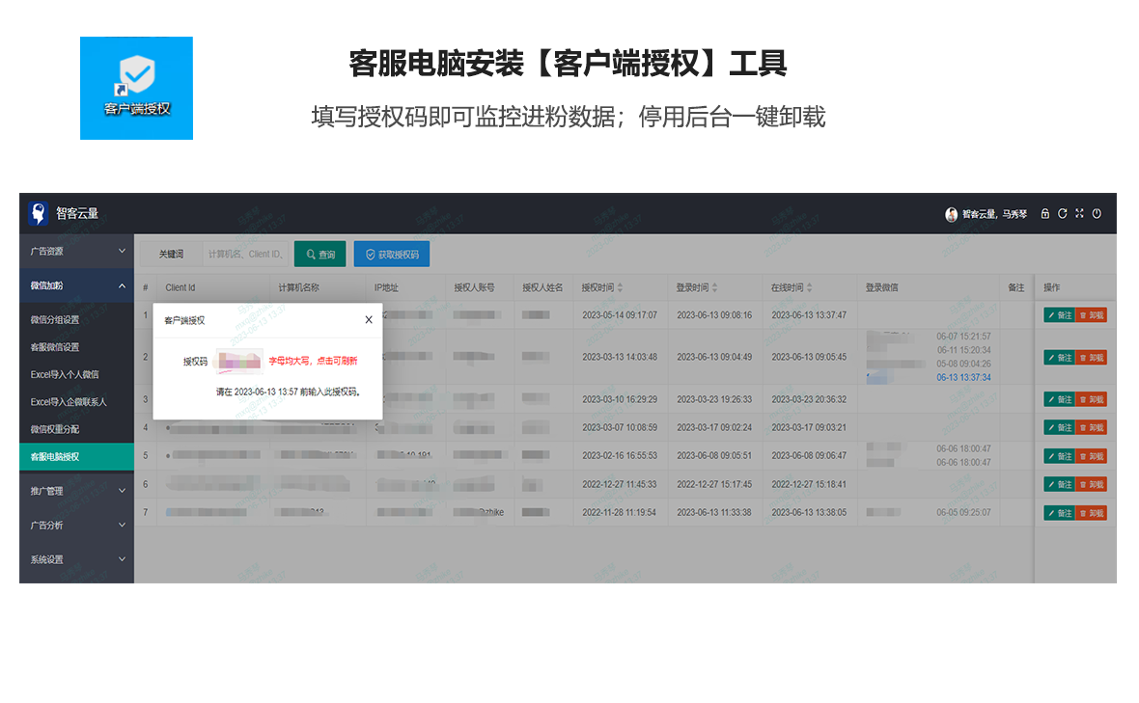
Task: Click the user avatar beside 马秀琴
Action: tap(951, 214)
